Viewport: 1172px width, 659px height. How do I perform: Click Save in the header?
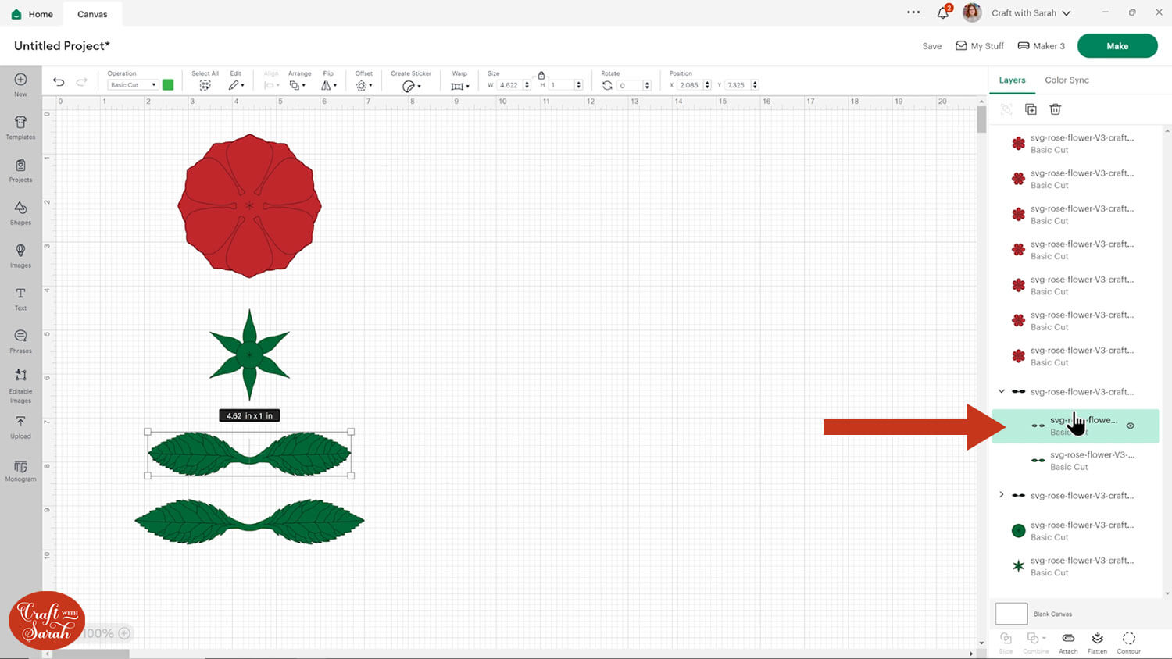click(931, 46)
